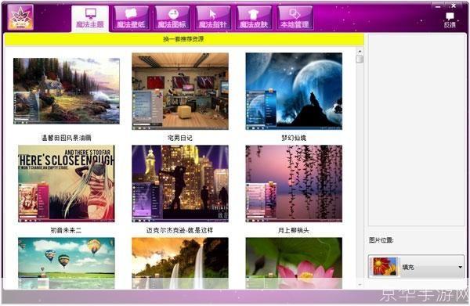The width and height of the screenshot is (470, 306).
Task: Select the 初音未来二 anime theme
Action: point(67,184)
